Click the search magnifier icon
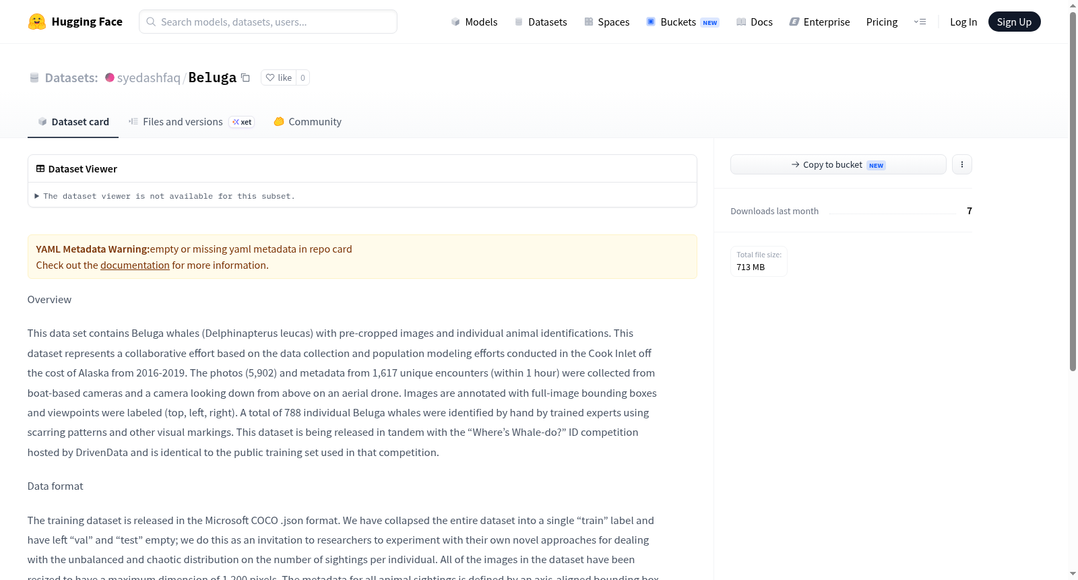Screen dimensions: 1078x580 coord(151,22)
